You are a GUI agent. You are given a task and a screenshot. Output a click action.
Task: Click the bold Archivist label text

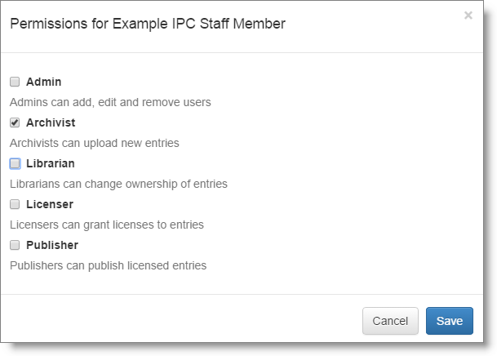point(51,122)
